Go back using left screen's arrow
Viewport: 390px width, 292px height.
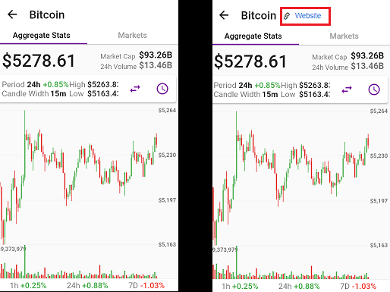(12, 14)
